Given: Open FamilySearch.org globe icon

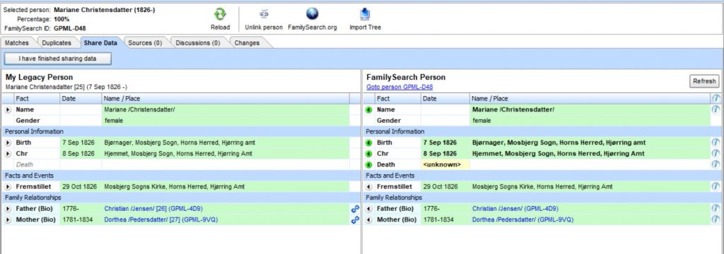Looking at the screenshot, I should 312,14.
